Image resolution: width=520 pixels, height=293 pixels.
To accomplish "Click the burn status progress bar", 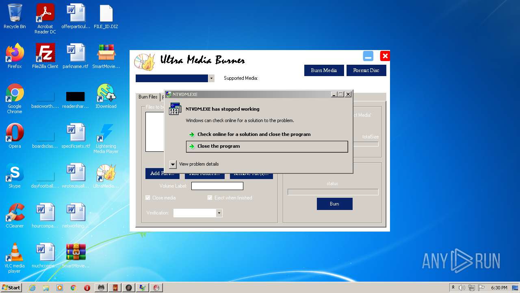I will tap(333, 192).
